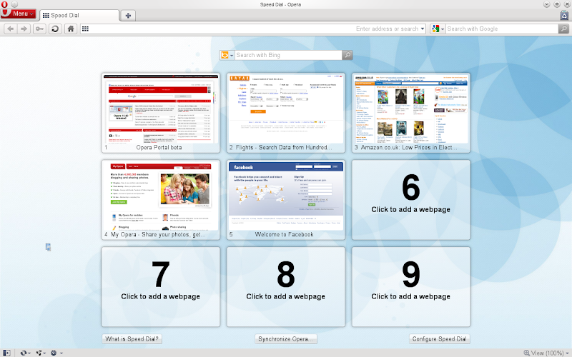The width and height of the screenshot is (572, 357).
Task: Focus the Search with Bing field
Action: pos(288,55)
